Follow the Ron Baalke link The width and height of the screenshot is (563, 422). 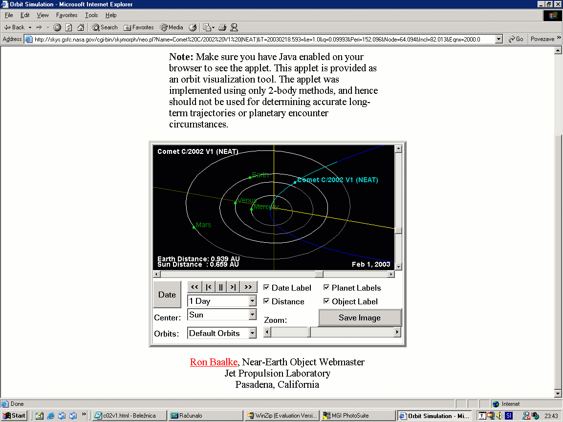pos(214,362)
